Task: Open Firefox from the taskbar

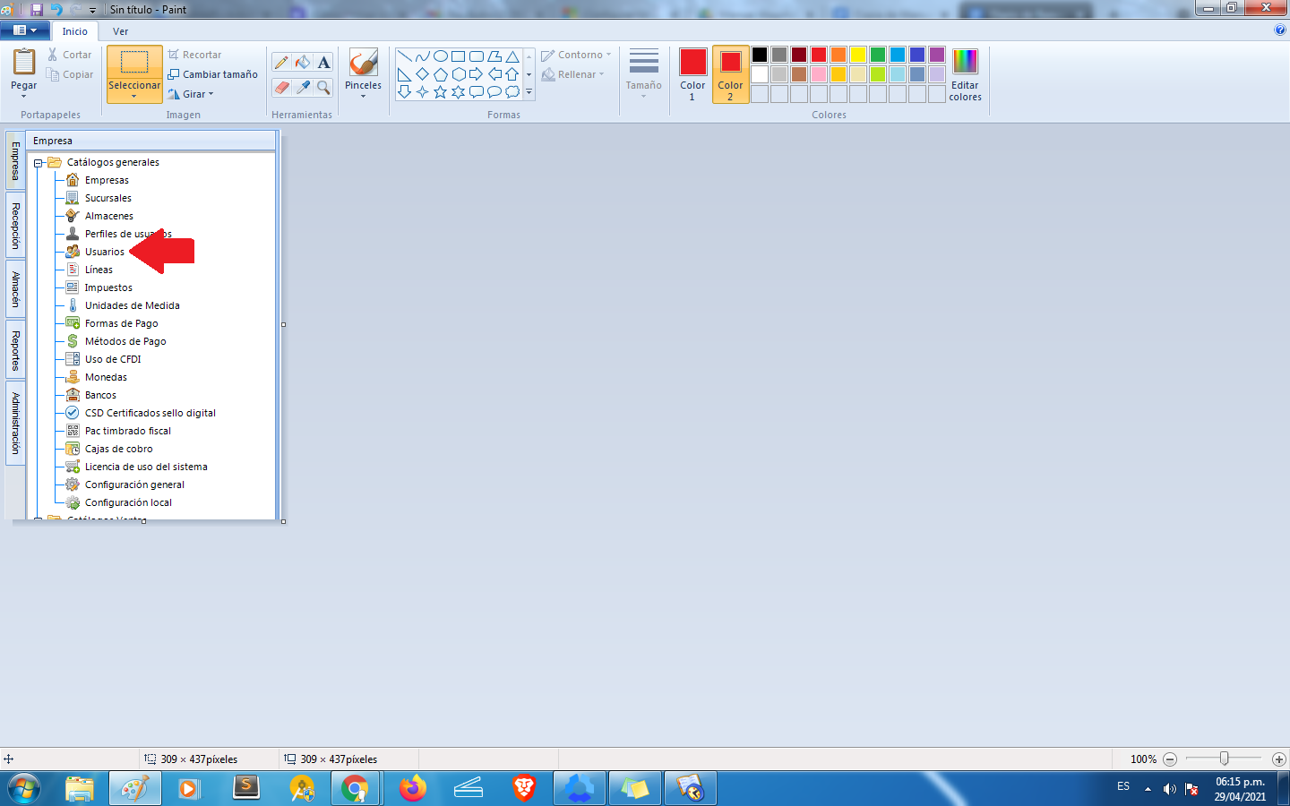Action: coord(413,789)
